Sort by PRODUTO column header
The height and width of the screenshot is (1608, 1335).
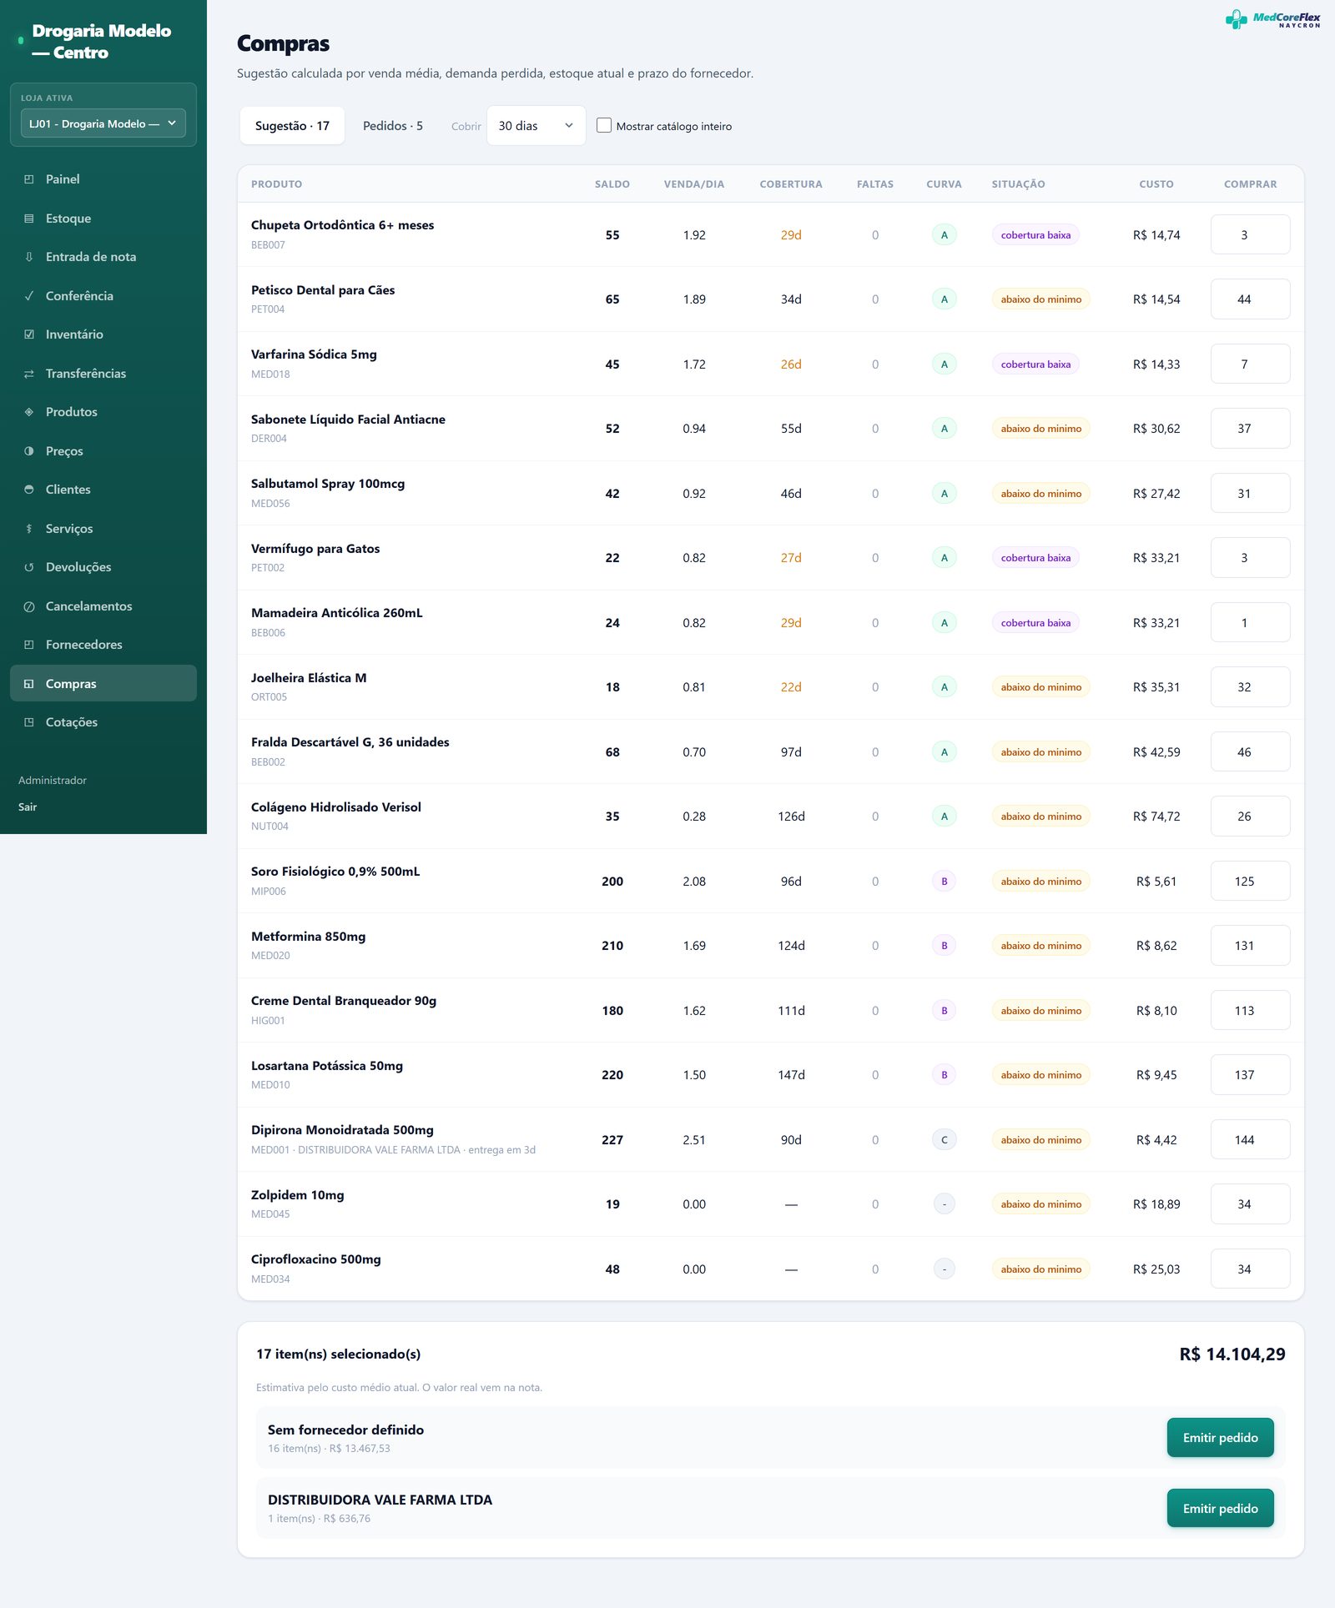pos(276,184)
